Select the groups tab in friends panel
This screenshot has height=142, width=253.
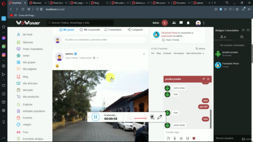(x=242, y=37)
